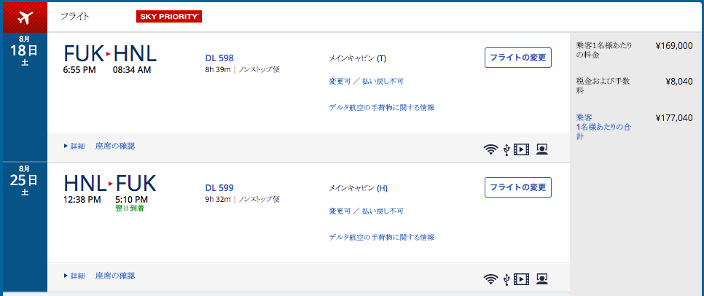This screenshot has height=296, width=704.
Task: Click the USB power icon for DL 598
Action: (507, 149)
